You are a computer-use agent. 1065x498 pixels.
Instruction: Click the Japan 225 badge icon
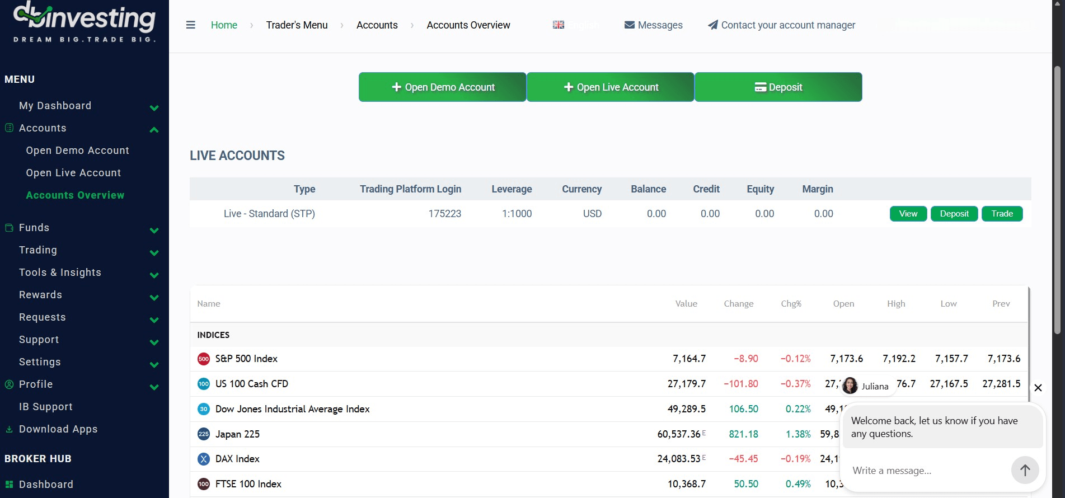pyautogui.click(x=204, y=434)
